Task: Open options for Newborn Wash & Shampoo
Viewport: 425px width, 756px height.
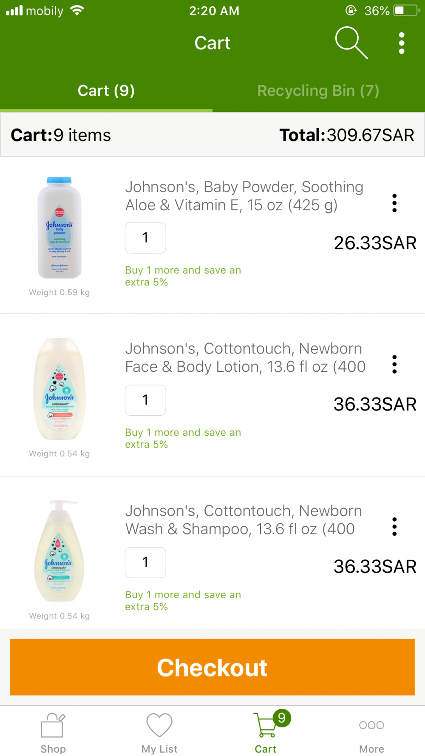Action: 394,526
